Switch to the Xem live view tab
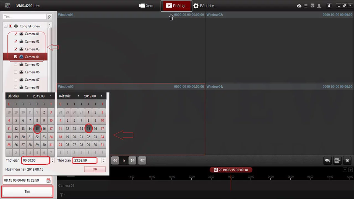Viewport: 354px width, 199px height. [x=146, y=6]
